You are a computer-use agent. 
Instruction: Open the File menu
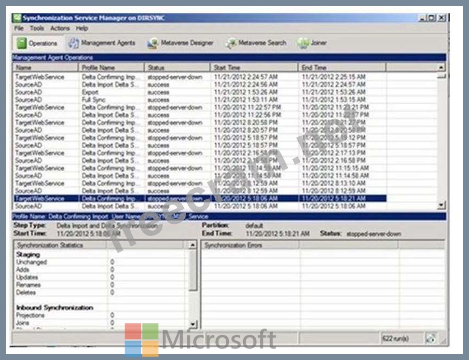coord(19,28)
